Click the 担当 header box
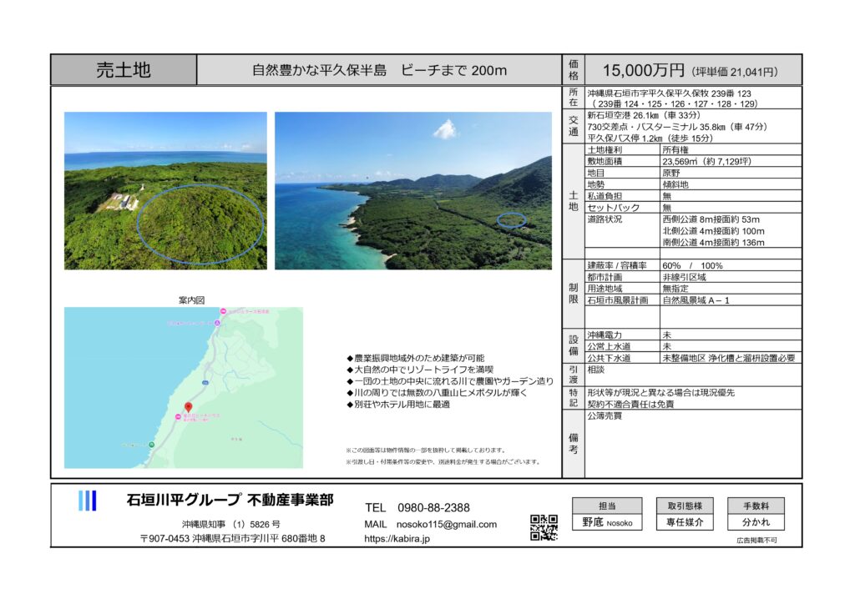This screenshot has width=855, height=604. tap(607, 506)
